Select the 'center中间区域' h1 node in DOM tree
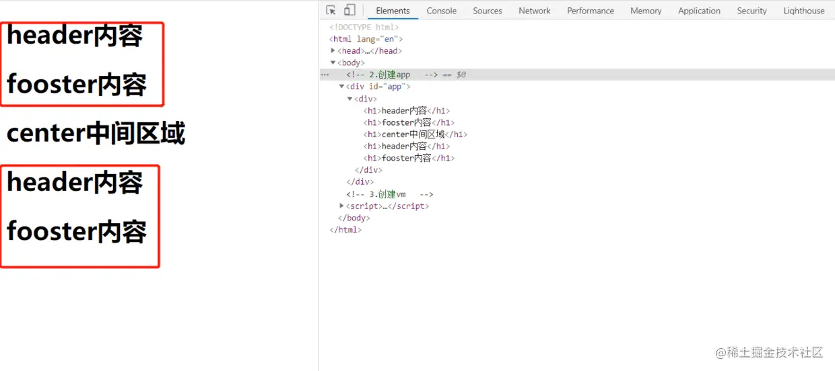This screenshot has width=835, height=371. 415,134
